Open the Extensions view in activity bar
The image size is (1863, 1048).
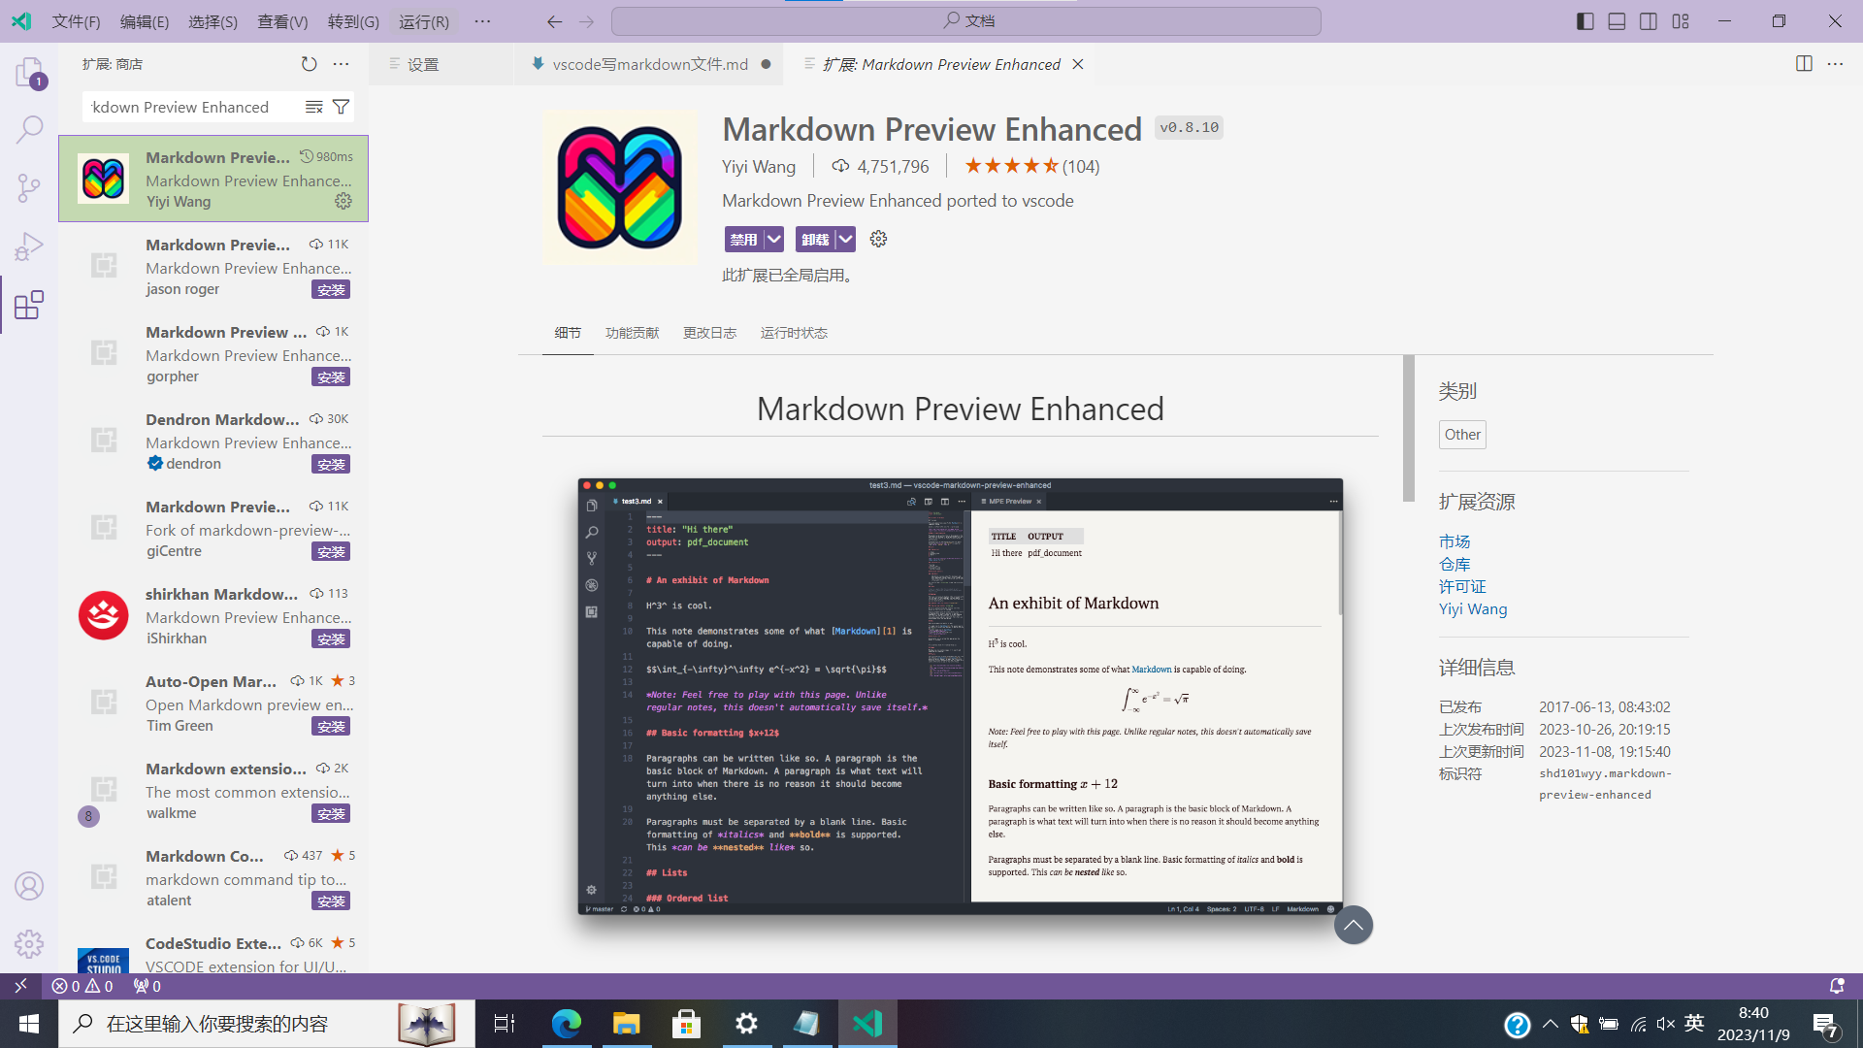pyautogui.click(x=29, y=305)
